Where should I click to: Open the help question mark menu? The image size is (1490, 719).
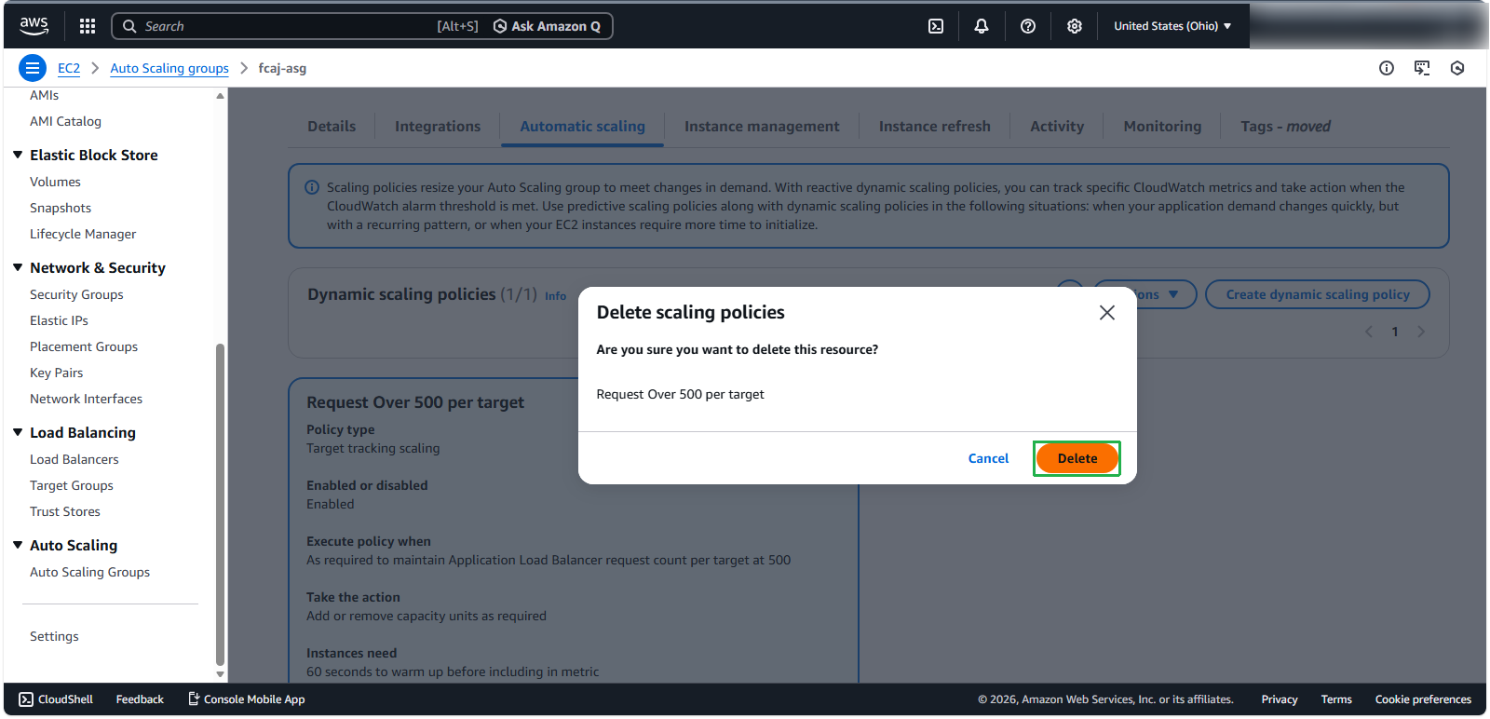(x=1028, y=26)
